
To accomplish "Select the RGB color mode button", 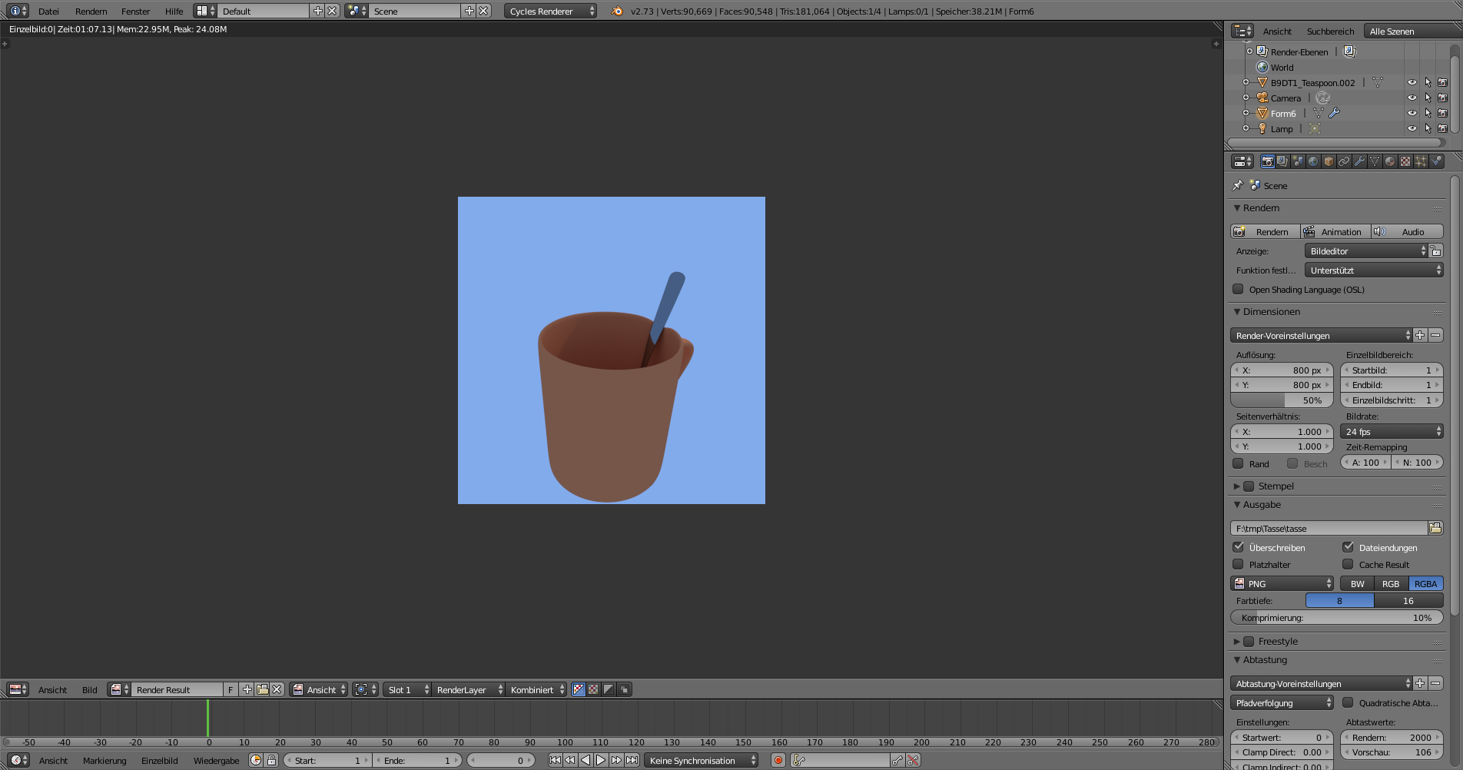I will [x=1391, y=583].
